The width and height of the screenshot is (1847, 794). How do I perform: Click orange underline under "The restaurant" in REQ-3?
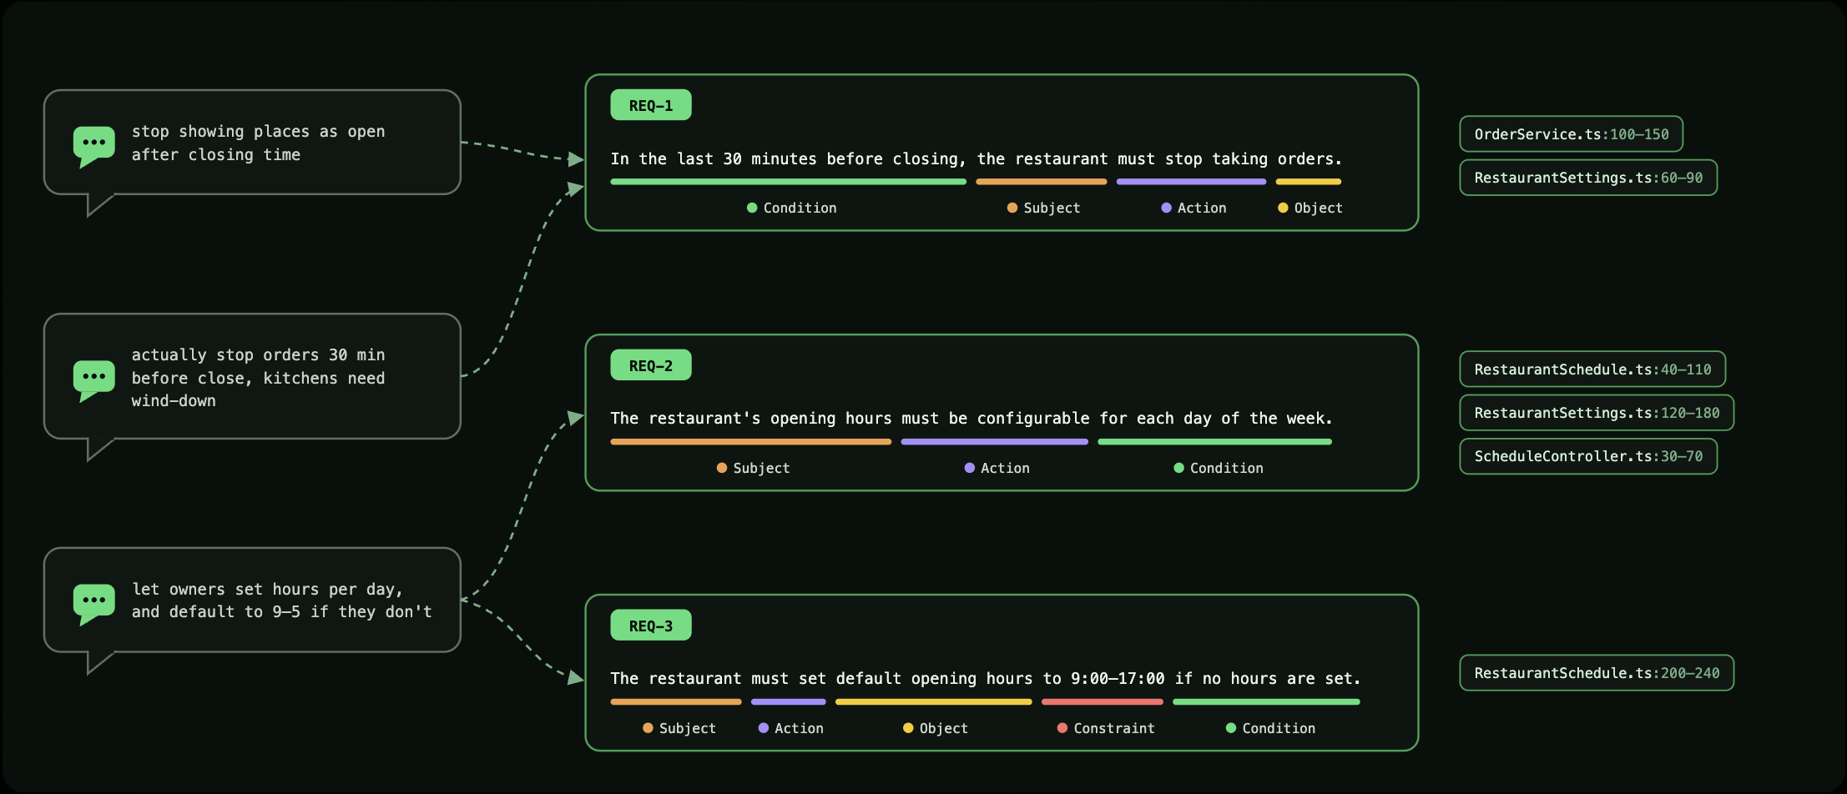675,702
